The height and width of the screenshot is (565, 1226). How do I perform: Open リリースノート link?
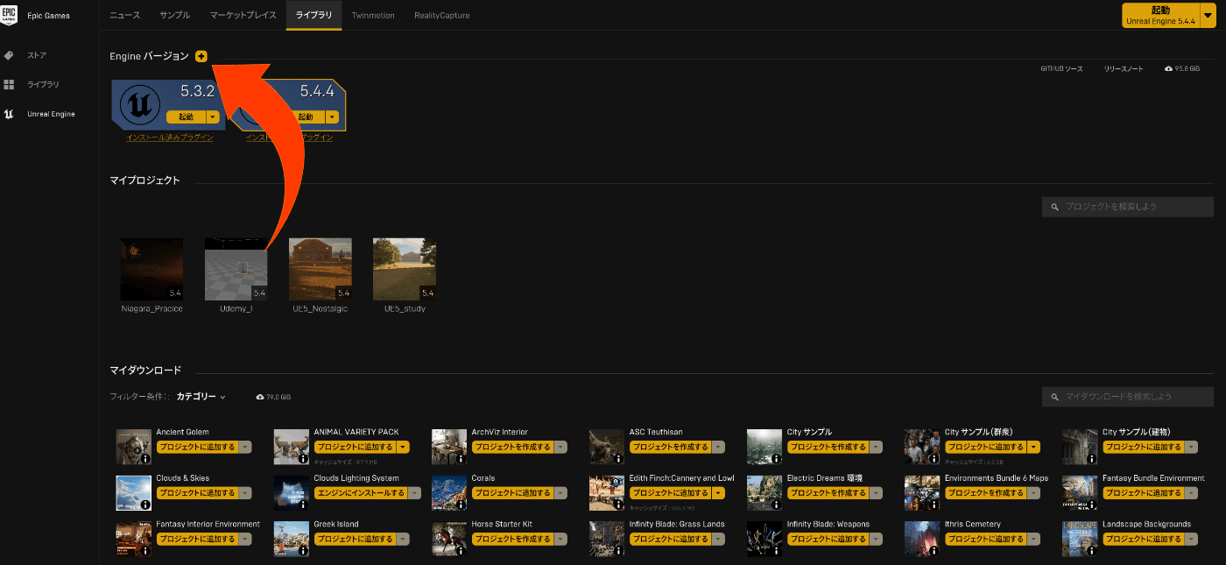[1124, 68]
